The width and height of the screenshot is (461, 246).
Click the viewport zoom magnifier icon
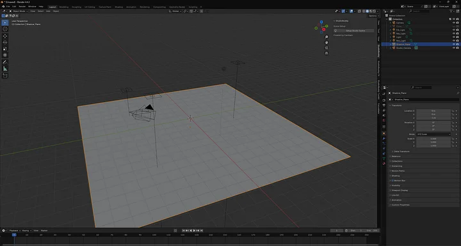(327, 37)
